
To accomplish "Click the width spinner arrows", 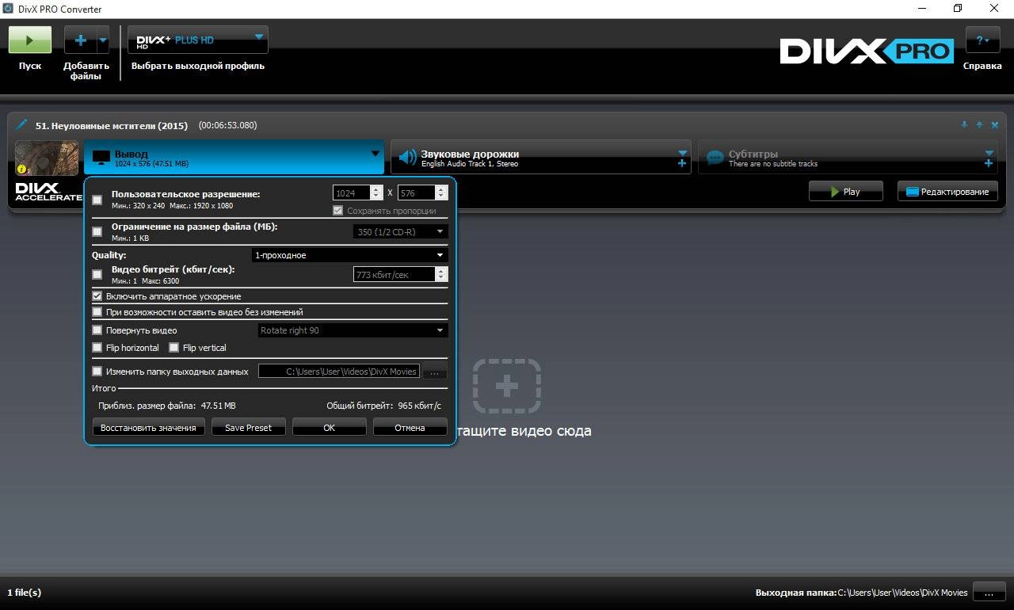I will point(377,193).
